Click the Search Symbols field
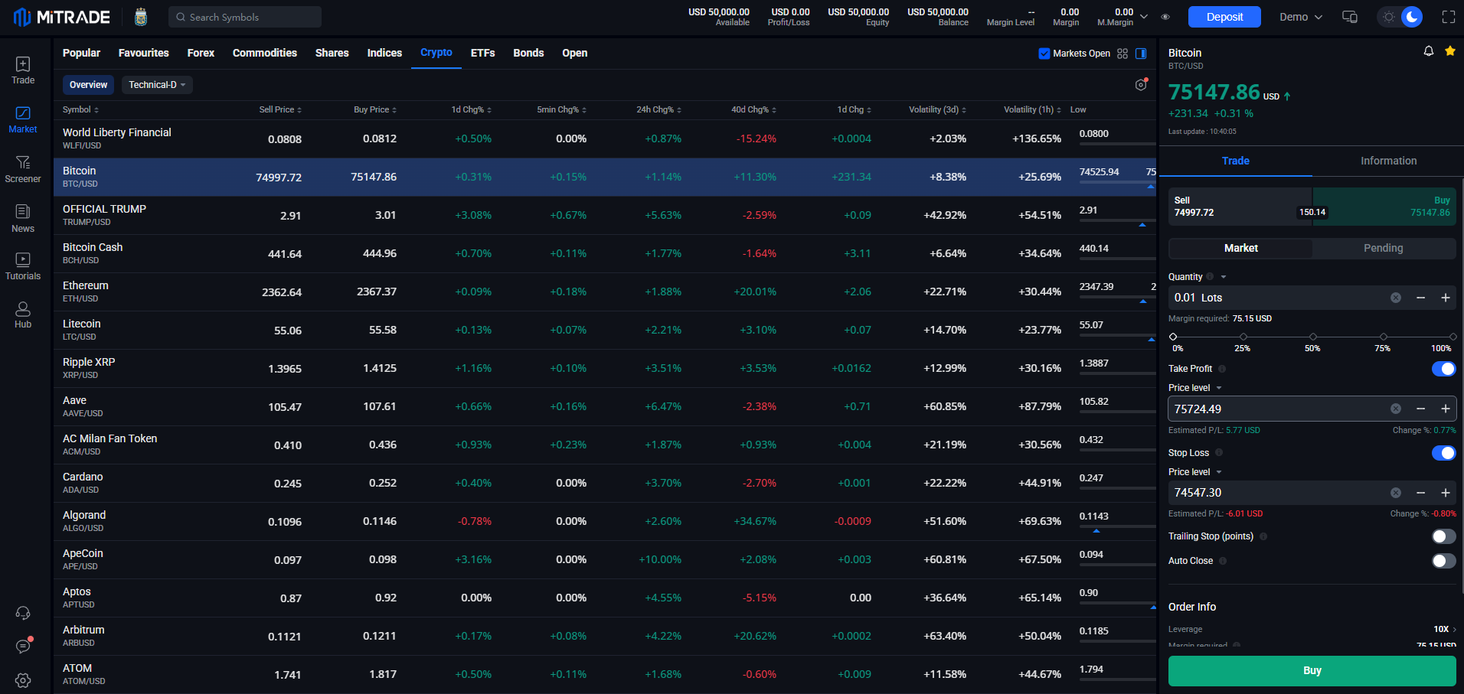Screen dimensions: 1464x694 point(245,16)
